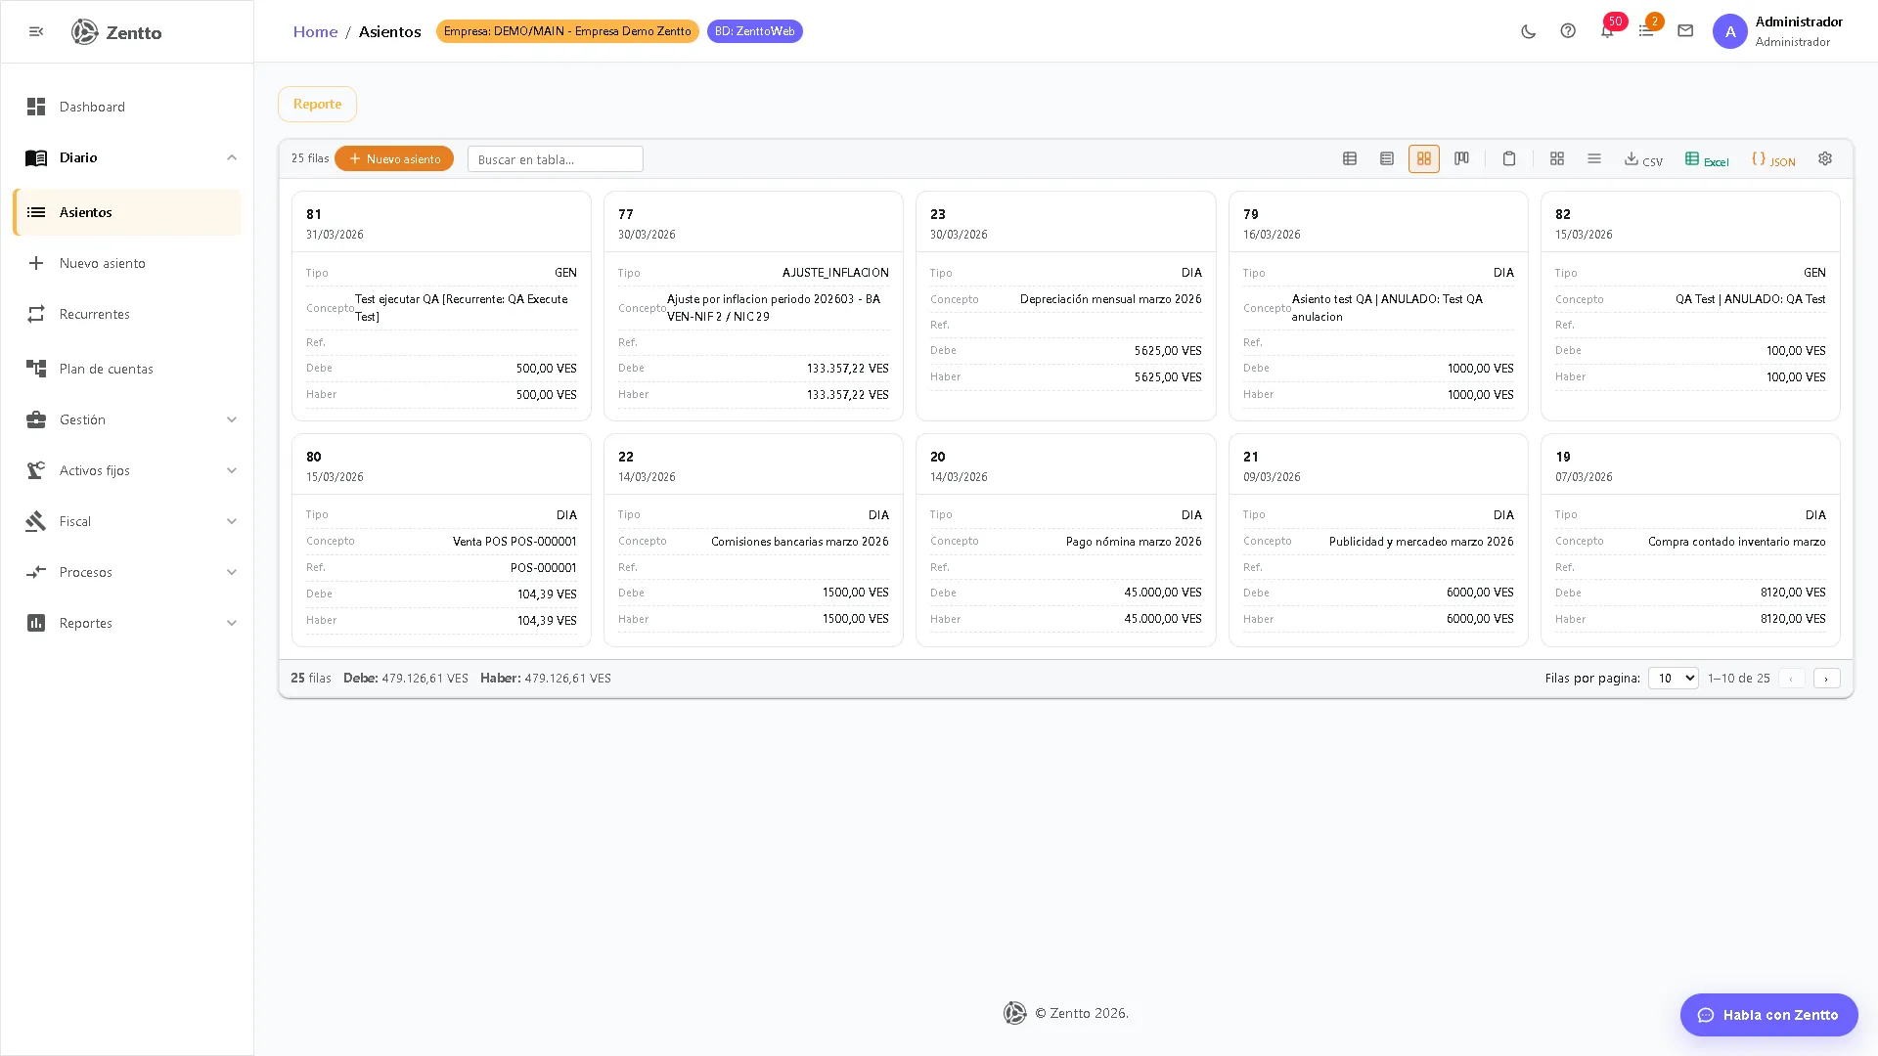Expand the Activos fijos section chevron
The width and height of the screenshot is (1878, 1056).
pyautogui.click(x=232, y=470)
